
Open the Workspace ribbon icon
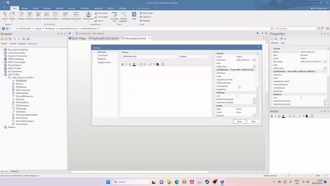65,16
